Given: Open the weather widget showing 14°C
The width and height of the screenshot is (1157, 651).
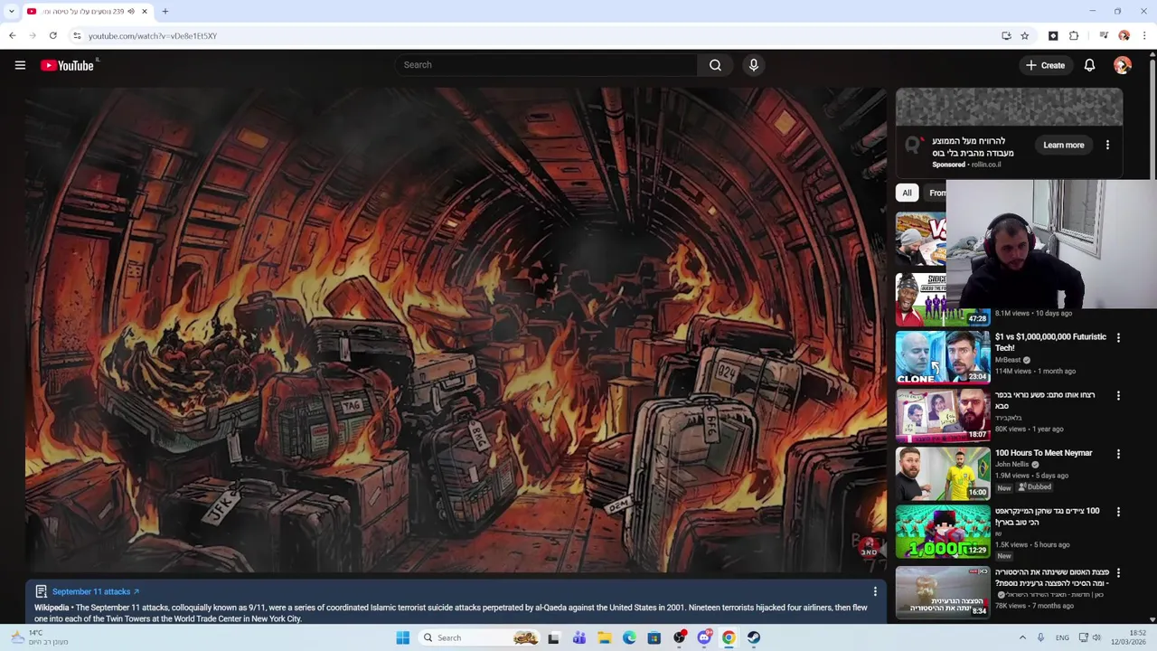Looking at the screenshot, I should click(38, 637).
